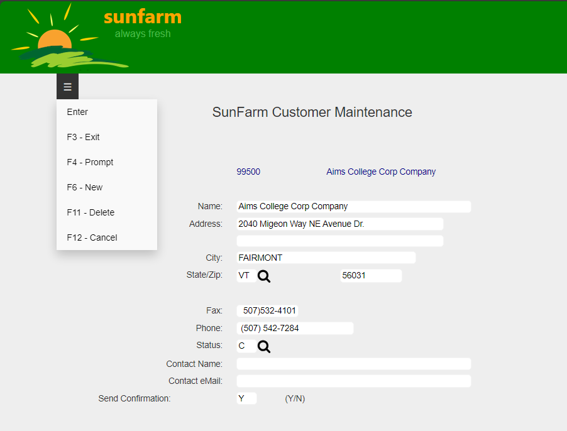
Task: Click the Send Confirmation label
Action: [134, 398]
